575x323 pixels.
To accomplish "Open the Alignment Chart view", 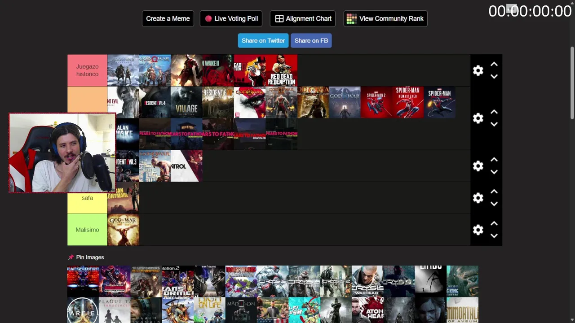I will point(303,18).
